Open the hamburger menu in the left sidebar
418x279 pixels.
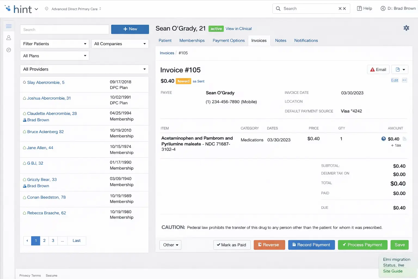click(x=8, y=26)
